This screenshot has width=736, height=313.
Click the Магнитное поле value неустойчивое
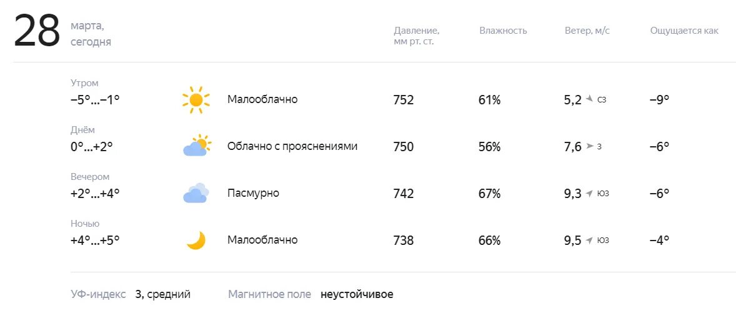pos(357,295)
